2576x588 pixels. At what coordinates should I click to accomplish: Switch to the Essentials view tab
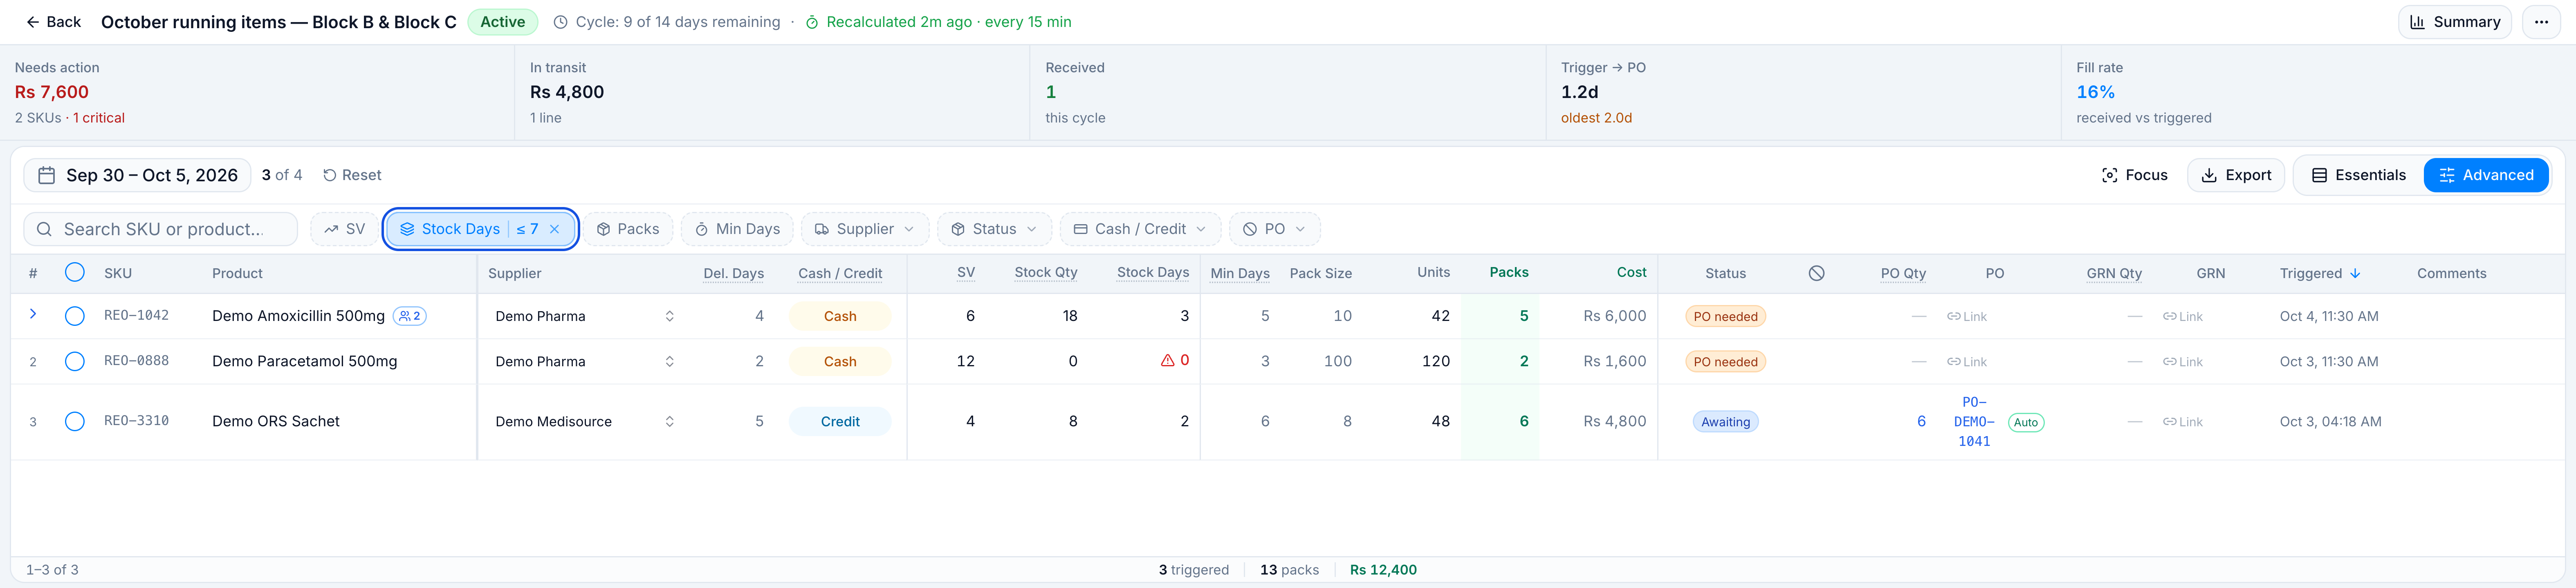tap(2358, 176)
